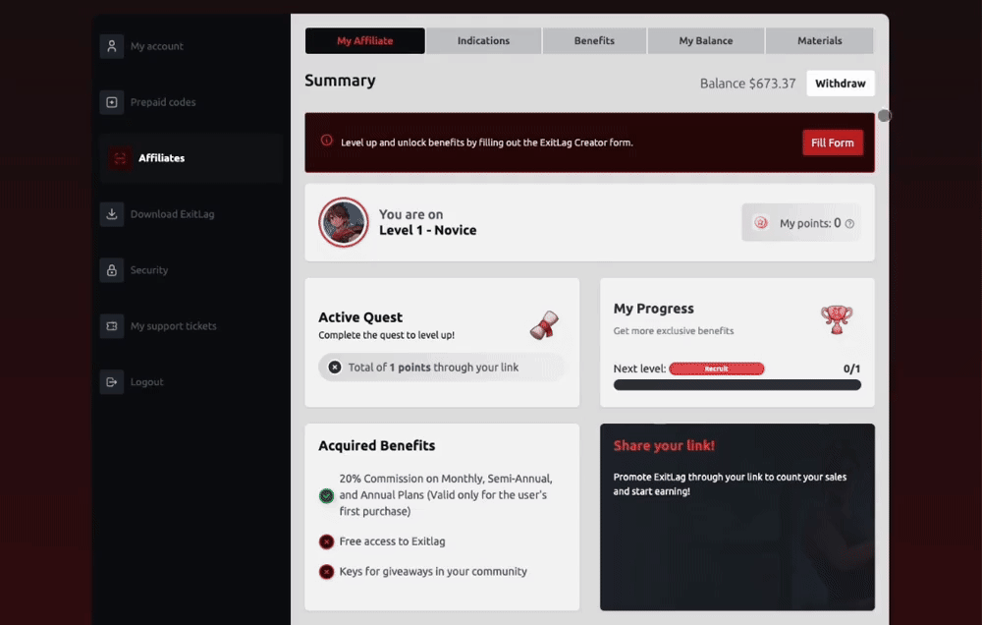Open the My Balance tab
This screenshot has height=625, width=982.
tap(706, 40)
